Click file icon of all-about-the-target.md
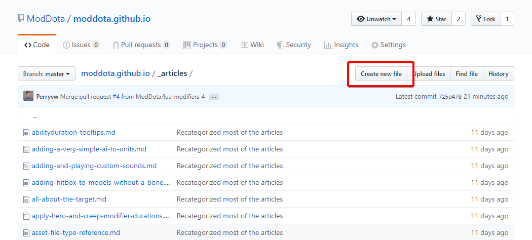Image resolution: width=532 pixels, height=240 pixels. pos(26,199)
